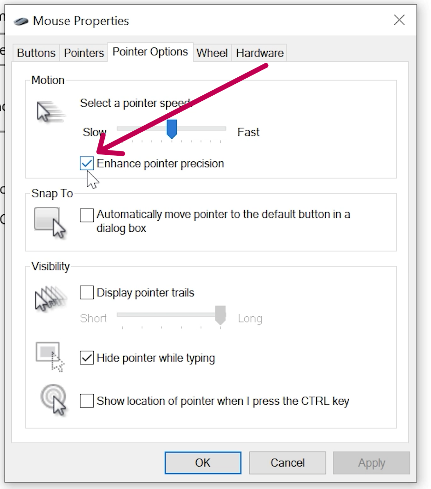Screen dimensions: 431x489
Task: Close the Mouse Properties dialog
Action: [399, 20]
